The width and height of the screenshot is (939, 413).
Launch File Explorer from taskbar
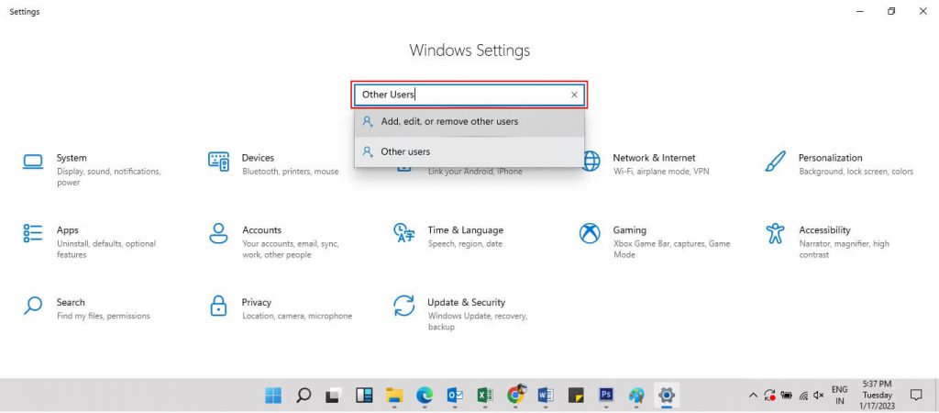tap(393, 395)
